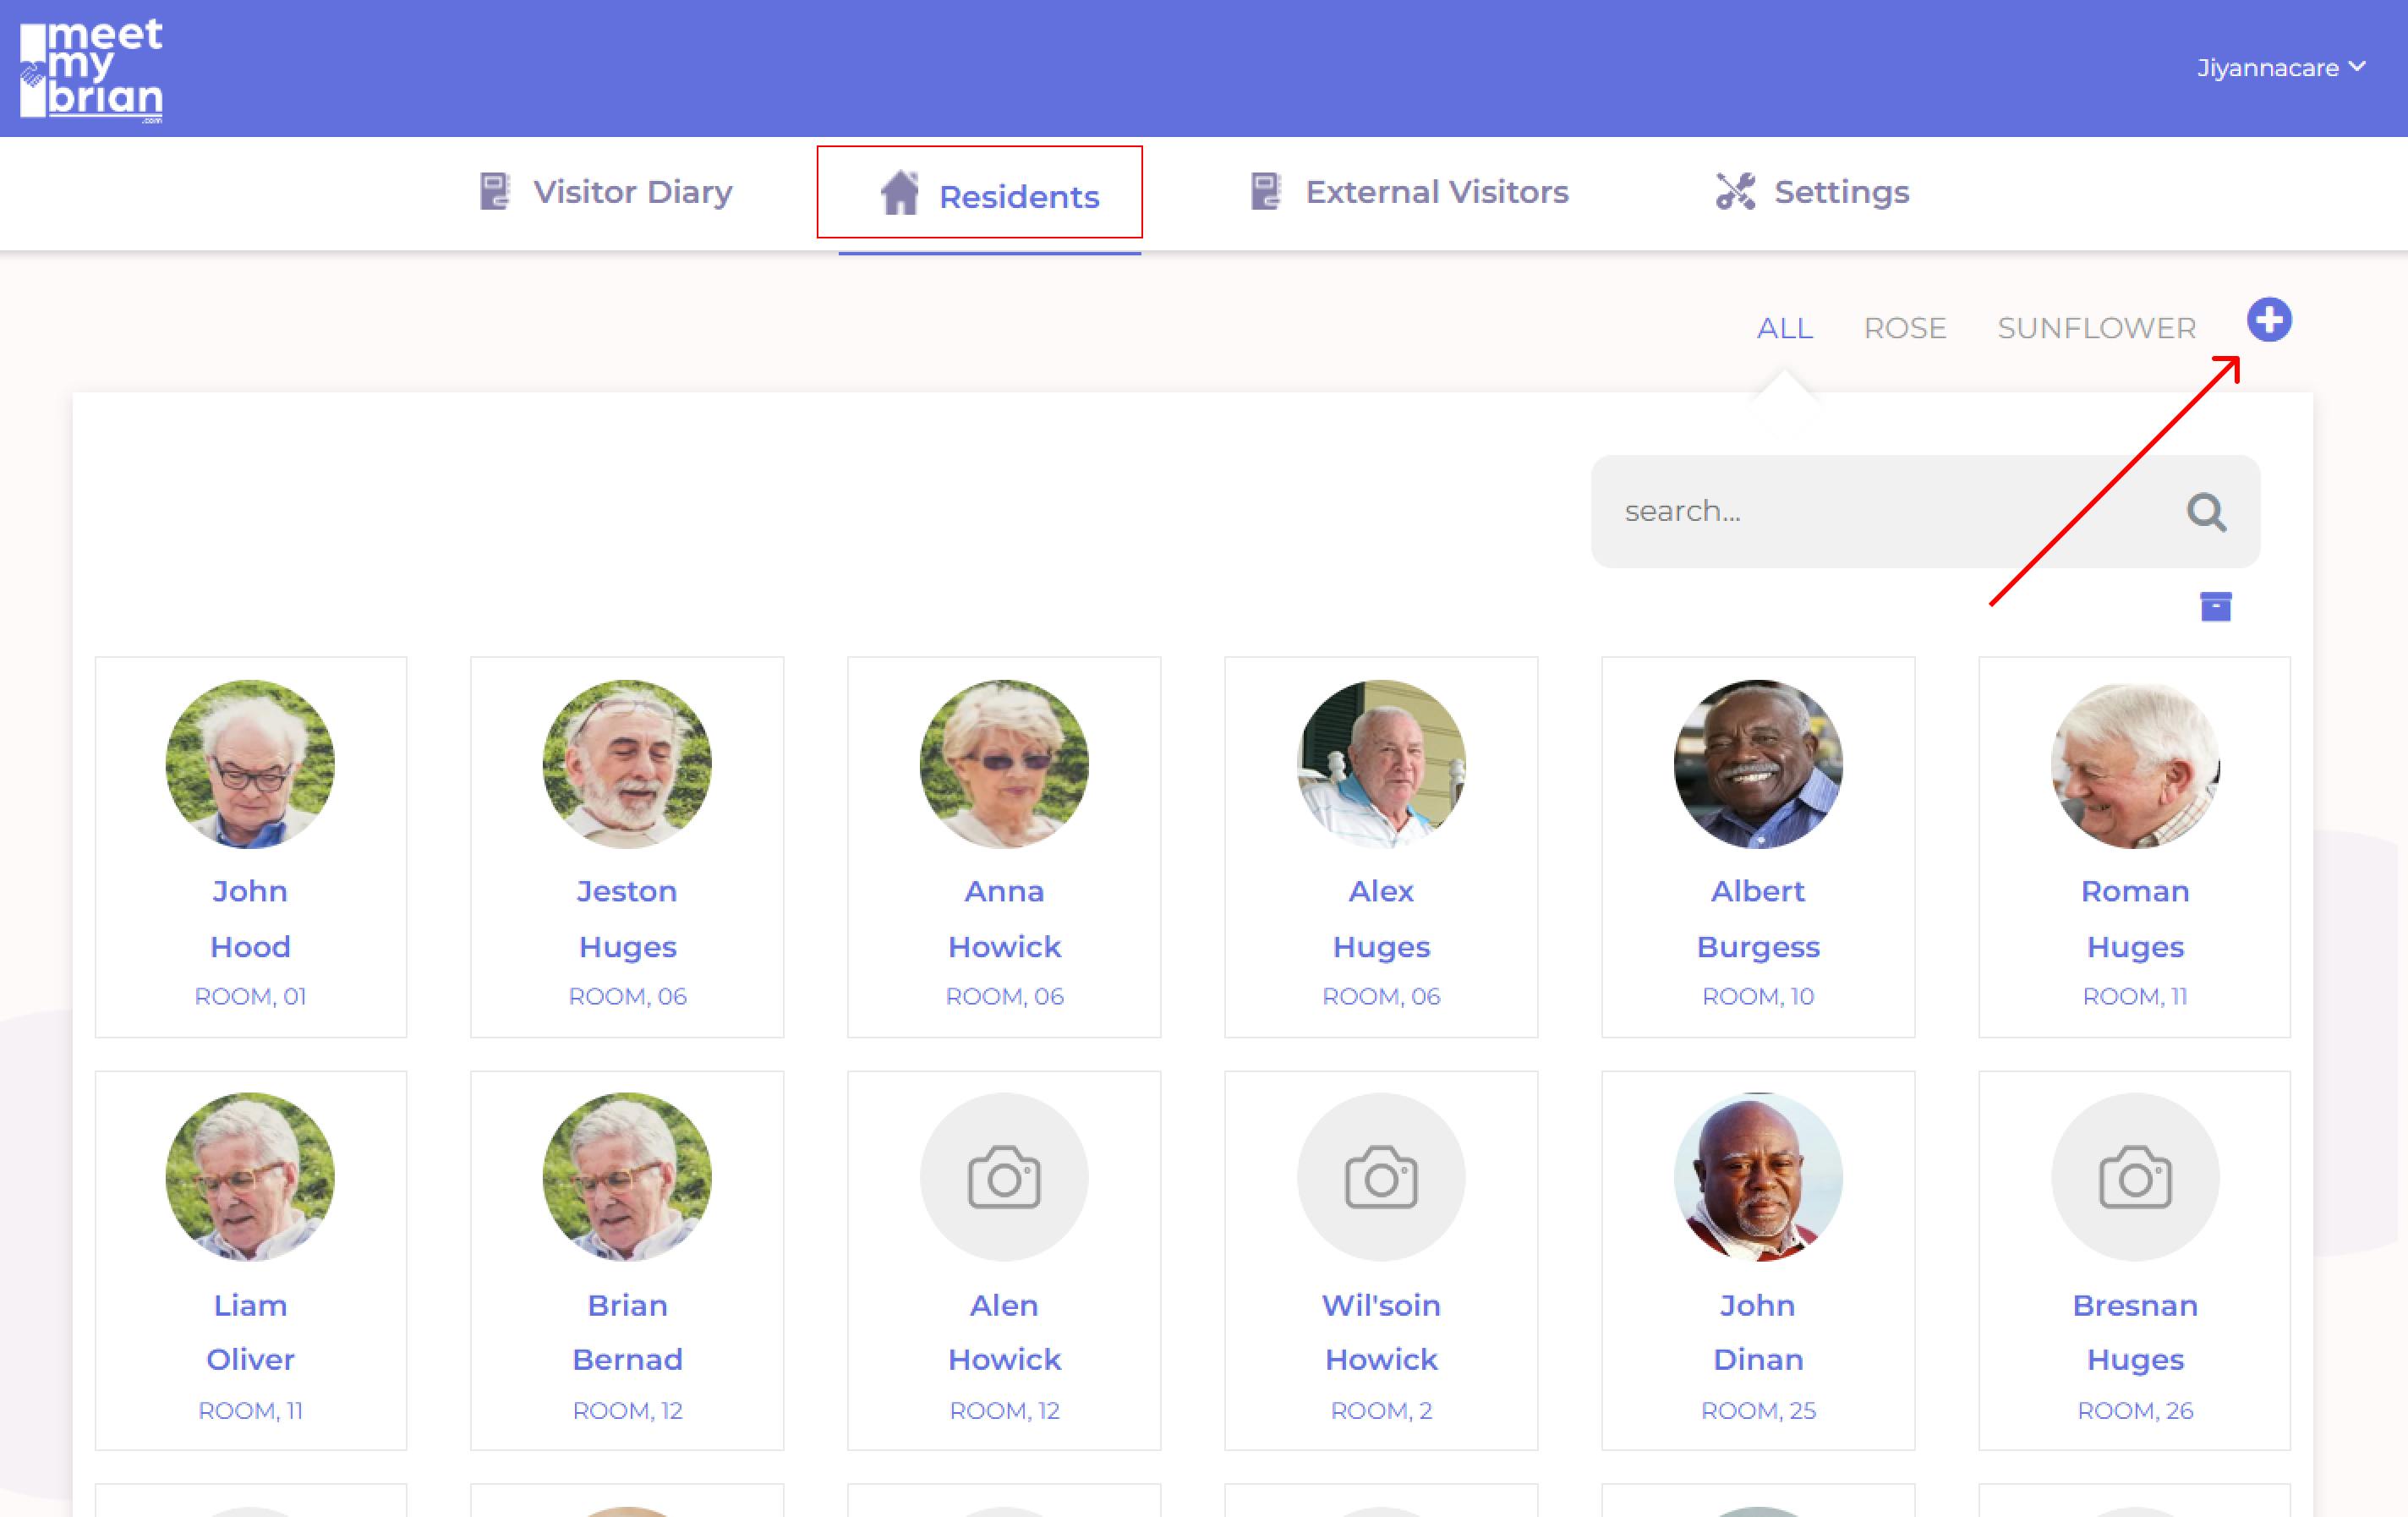Image resolution: width=2408 pixels, height=1517 pixels.
Task: Click the Anna Howick name link
Action: 1003,918
